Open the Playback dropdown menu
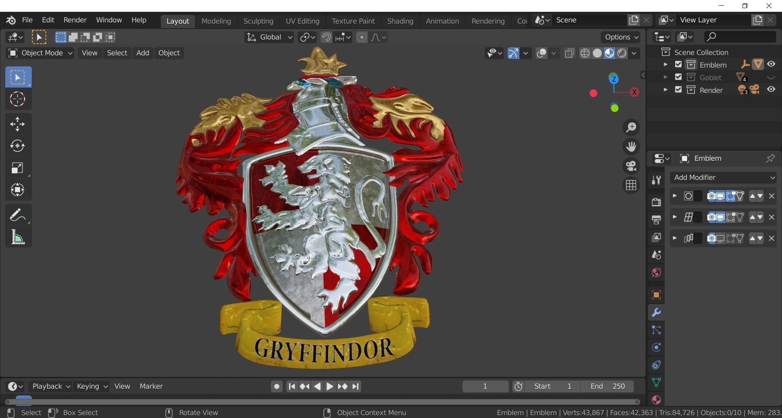This screenshot has width=782, height=418. [51, 386]
